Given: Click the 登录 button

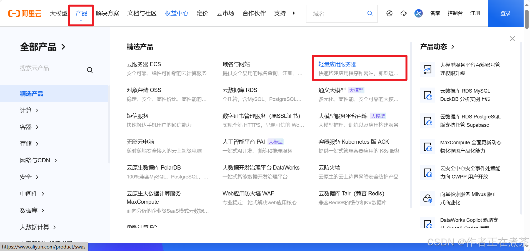Looking at the screenshot, I should click(x=506, y=13).
